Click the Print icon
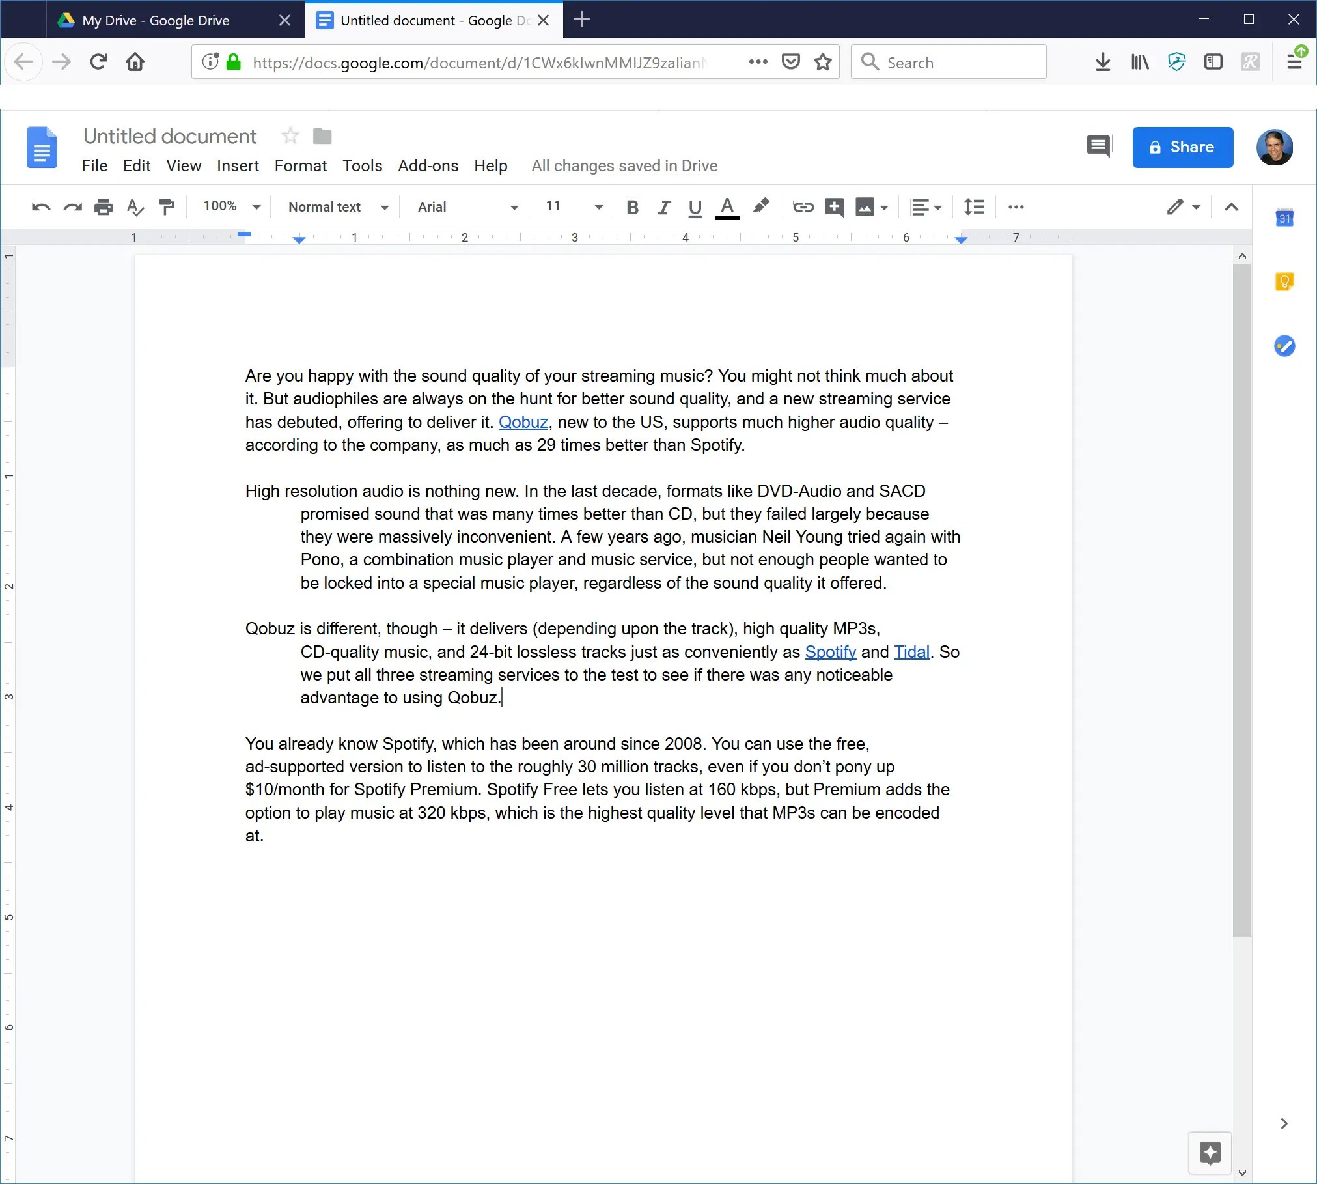 [104, 207]
